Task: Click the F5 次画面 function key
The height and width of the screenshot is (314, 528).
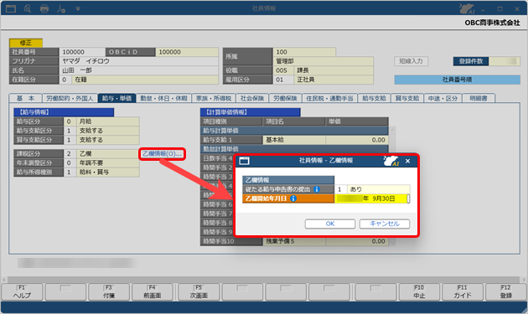Action: coord(199,291)
